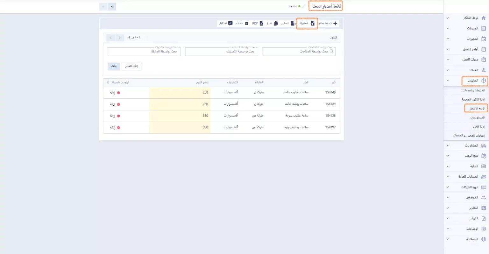This screenshot has width=489, height=254.
Task: Click the تعطيل (Disable) toolbar icon
Action: 230,24
